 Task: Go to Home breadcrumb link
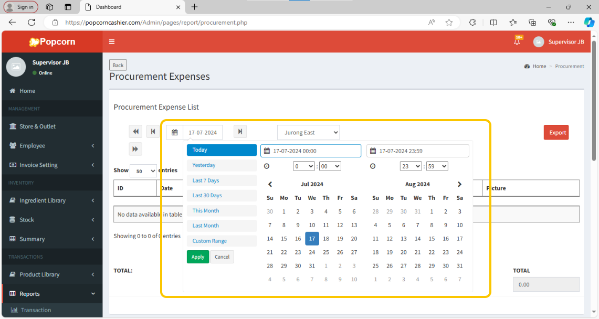pos(539,66)
